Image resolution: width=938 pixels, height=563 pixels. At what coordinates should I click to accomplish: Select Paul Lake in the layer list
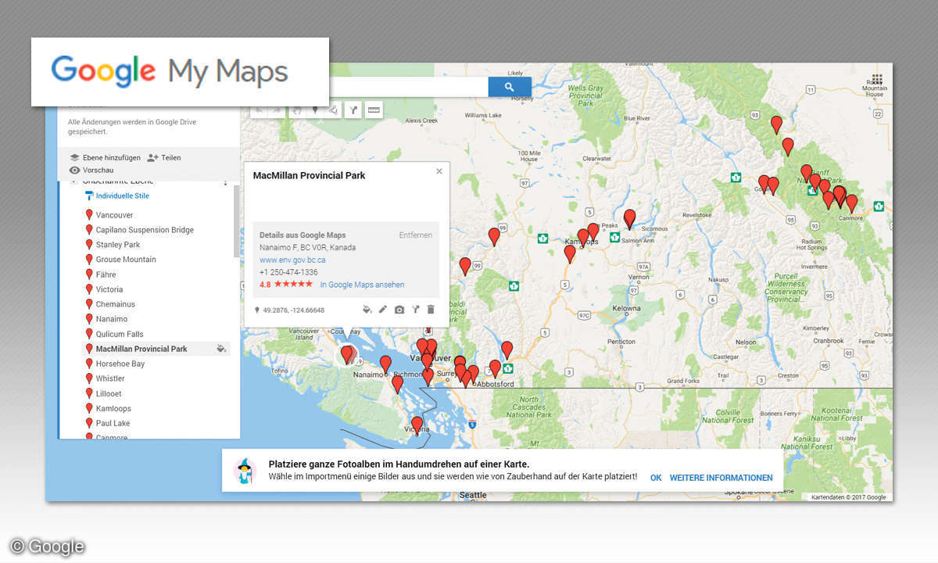tap(113, 423)
